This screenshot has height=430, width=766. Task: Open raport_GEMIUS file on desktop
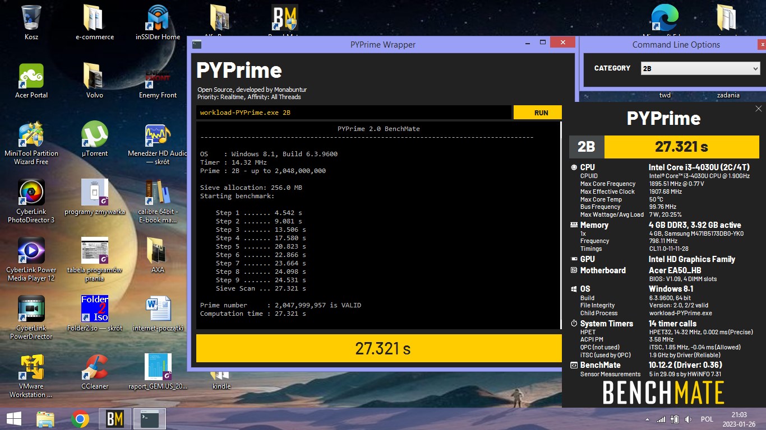coord(158,372)
